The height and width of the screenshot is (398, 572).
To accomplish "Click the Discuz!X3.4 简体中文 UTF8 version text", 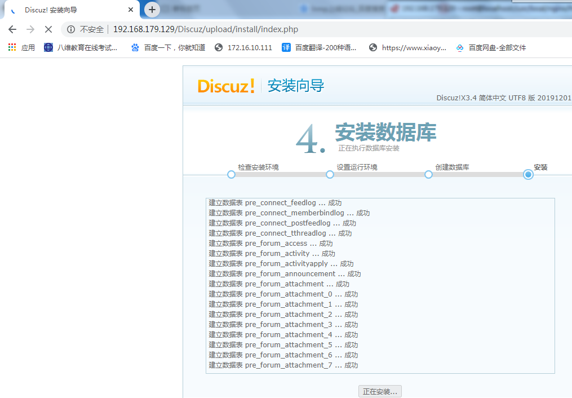I will pos(504,98).
